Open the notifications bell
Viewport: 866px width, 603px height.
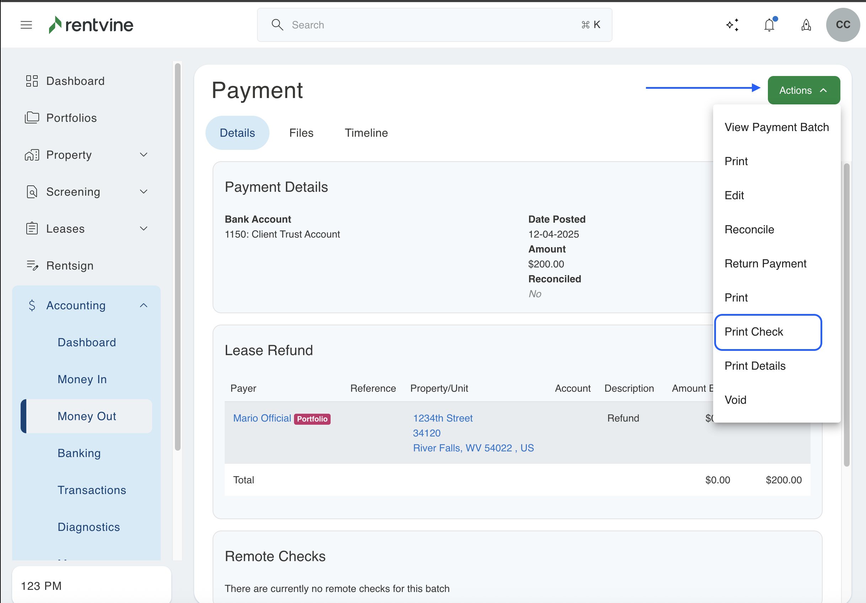pyautogui.click(x=769, y=25)
